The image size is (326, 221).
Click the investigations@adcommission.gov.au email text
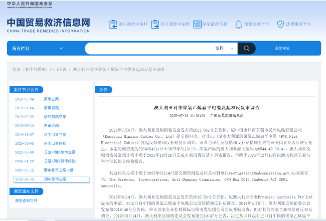click(261, 173)
